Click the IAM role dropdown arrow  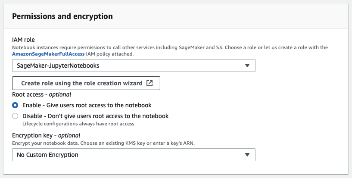coord(247,66)
